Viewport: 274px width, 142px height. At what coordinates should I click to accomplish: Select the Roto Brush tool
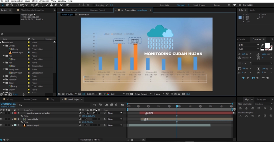point(62,5)
